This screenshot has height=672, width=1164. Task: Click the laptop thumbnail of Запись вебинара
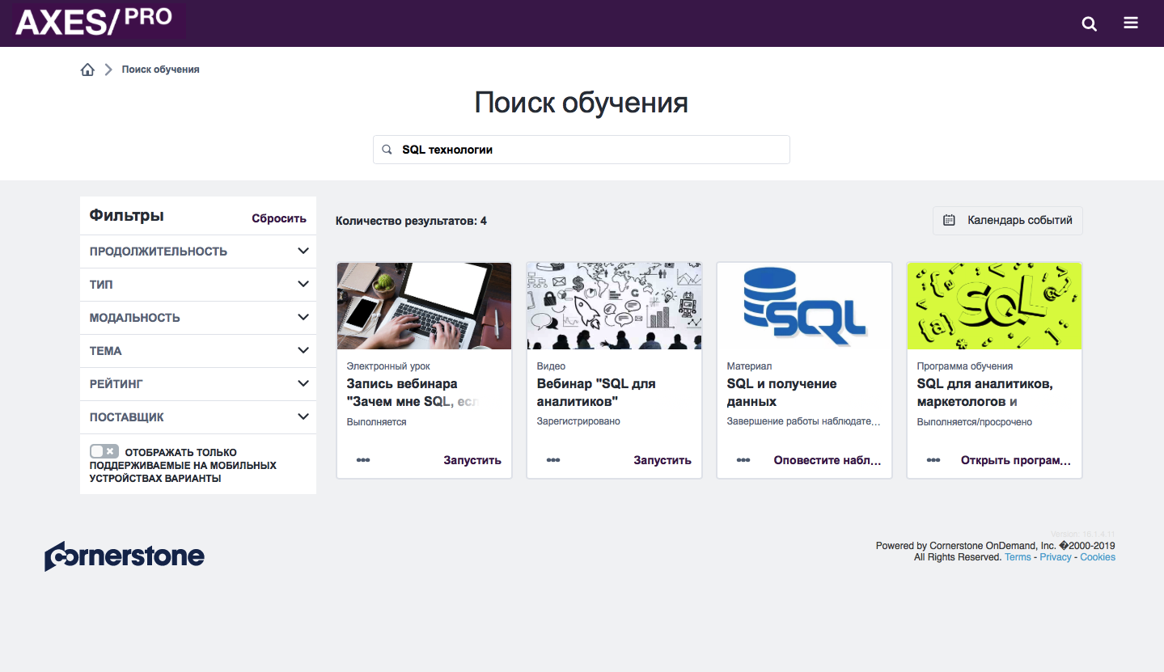(425, 306)
